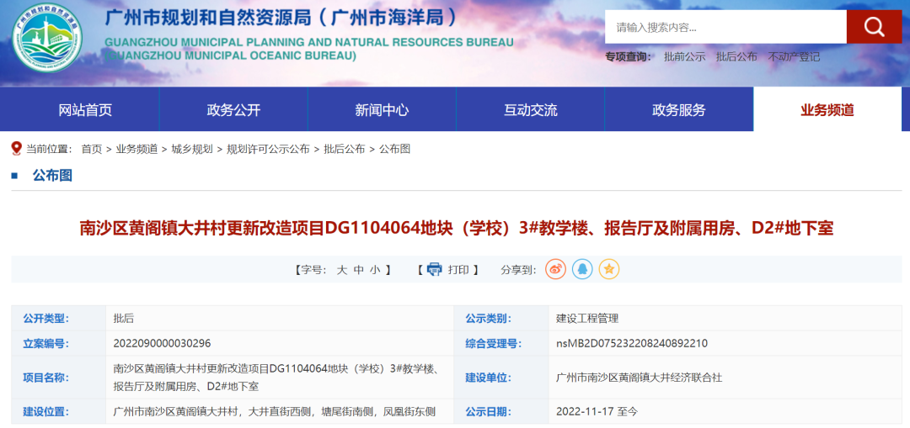Set font size to 中
This screenshot has width=910, height=428.
coord(359,270)
